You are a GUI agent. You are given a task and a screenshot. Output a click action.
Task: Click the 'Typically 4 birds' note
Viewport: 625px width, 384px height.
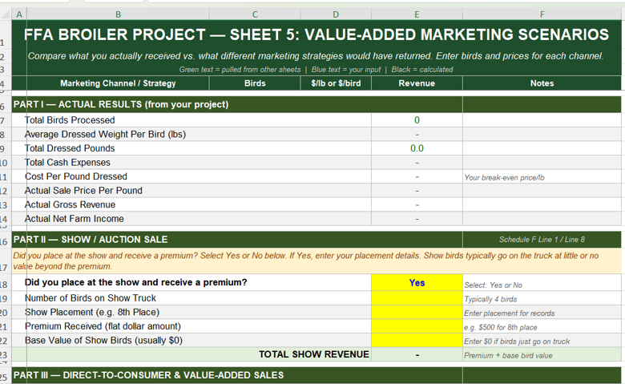pyautogui.click(x=490, y=299)
